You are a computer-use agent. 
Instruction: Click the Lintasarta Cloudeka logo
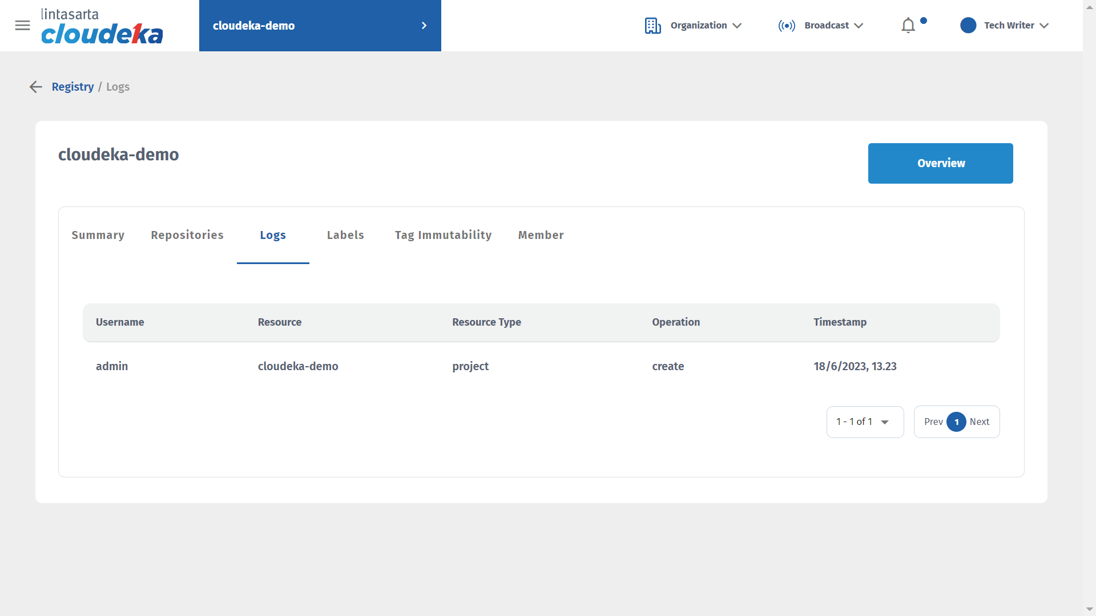[x=102, y=26]
